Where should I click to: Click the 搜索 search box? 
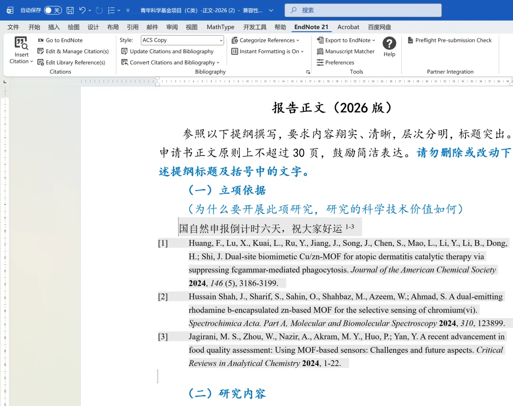click(x=363, y=10)
